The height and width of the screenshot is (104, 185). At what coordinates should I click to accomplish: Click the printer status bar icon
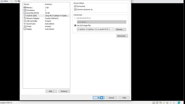click(164, 103)
